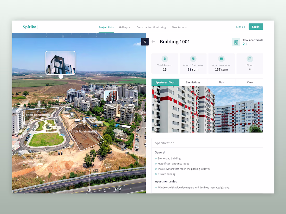Click the Floor '4' value
The height and width of the screenshot is (214, 286).
250,70
